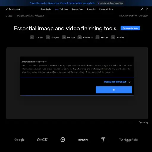Click the Topaz for Mobile banner link
Screen dimensions: 152x152
(x=62, y=3)
